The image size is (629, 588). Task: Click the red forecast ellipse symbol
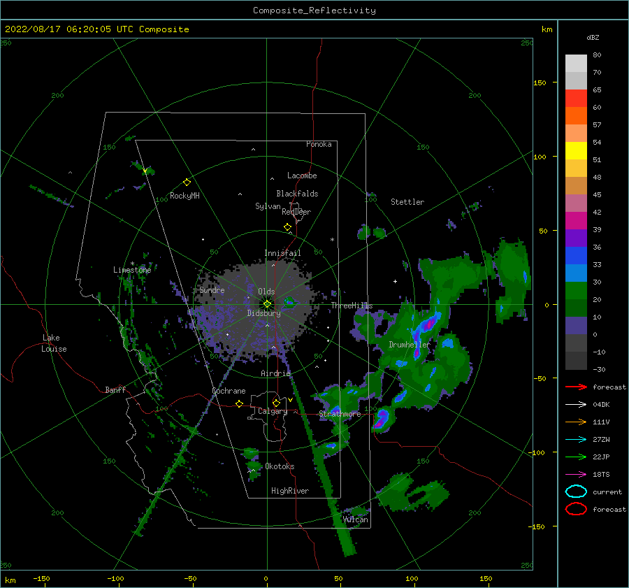(576, 509)
